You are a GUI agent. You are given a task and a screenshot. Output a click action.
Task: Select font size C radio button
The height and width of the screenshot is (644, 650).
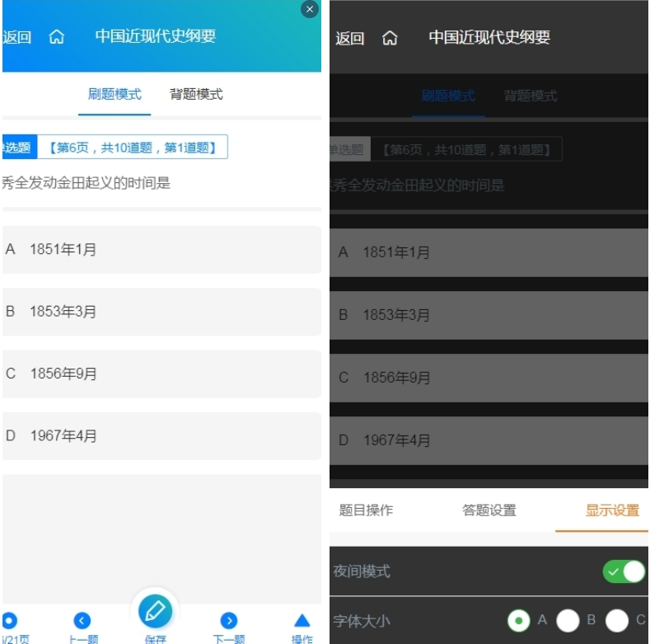point(617,621)
